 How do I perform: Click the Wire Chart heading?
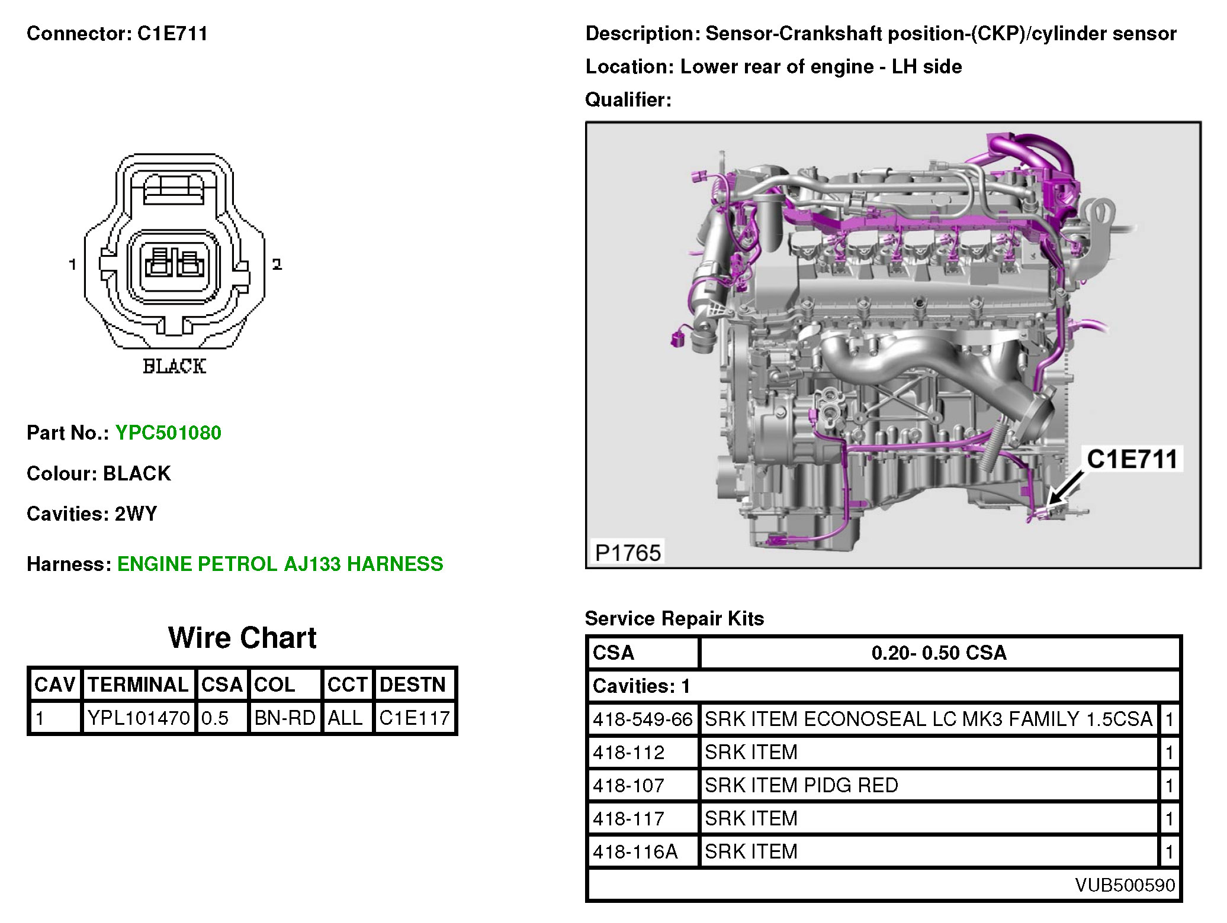[x=242, y=638]
